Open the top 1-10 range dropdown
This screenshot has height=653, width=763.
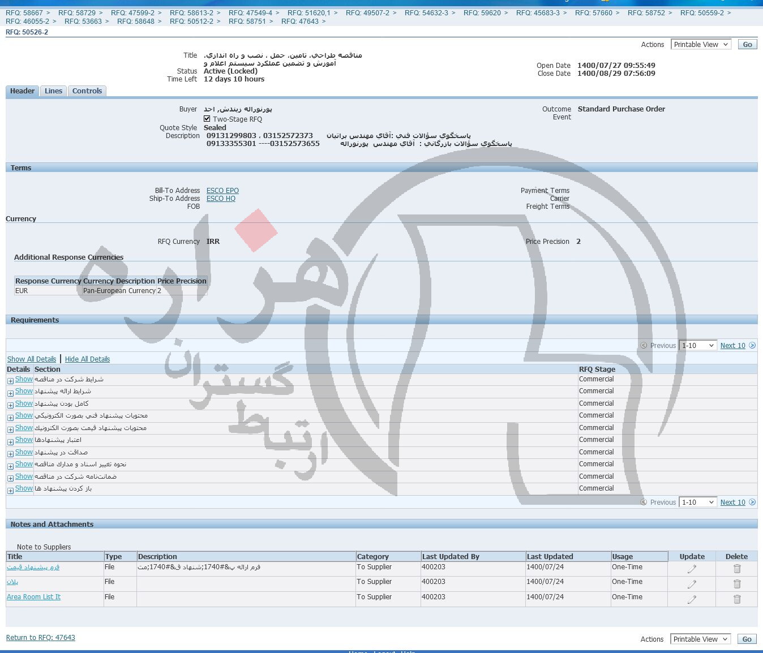(x=698, y=345)
